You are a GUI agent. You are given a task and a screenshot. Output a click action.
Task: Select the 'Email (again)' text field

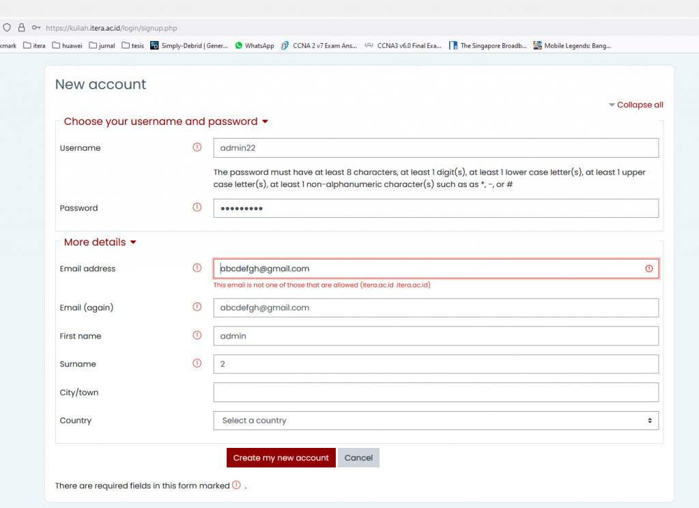pyautogui.click(x=436, y=308)
